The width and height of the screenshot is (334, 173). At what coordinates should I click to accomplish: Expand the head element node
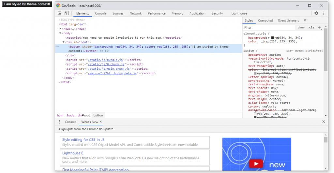(60, 29)
